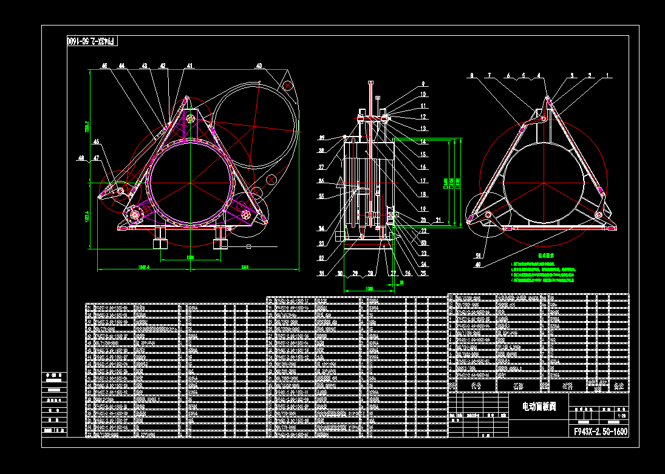Select F943X-2.5G-1600 in the title block
Screen dimensions: 665x474
pyautogui.click(x=601, y=432)
